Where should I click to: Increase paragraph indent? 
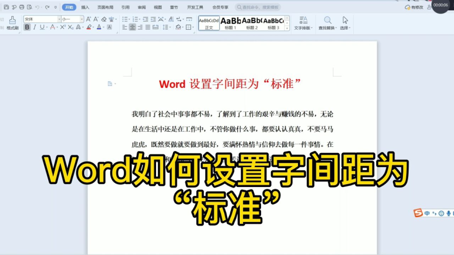click(153, 19)
